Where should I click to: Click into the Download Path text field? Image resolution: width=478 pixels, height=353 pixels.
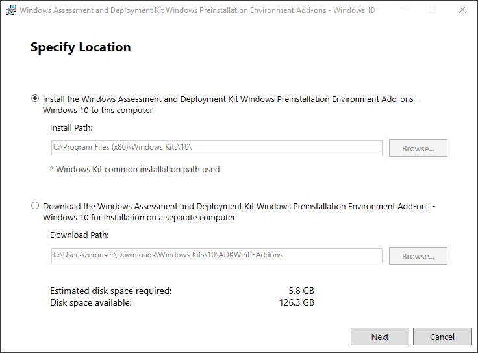tap(216, 255)
